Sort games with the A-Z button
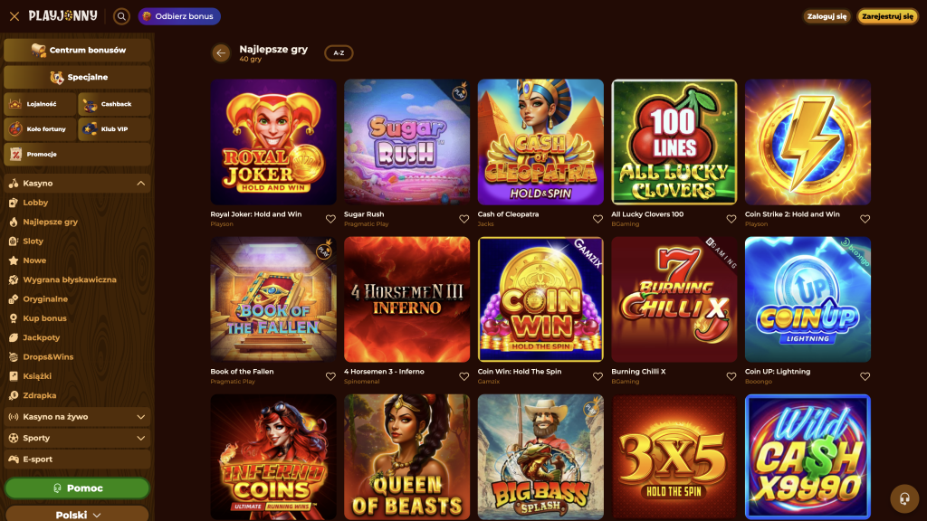This screenshot has width=927, height=521. [x=339, y=53]
